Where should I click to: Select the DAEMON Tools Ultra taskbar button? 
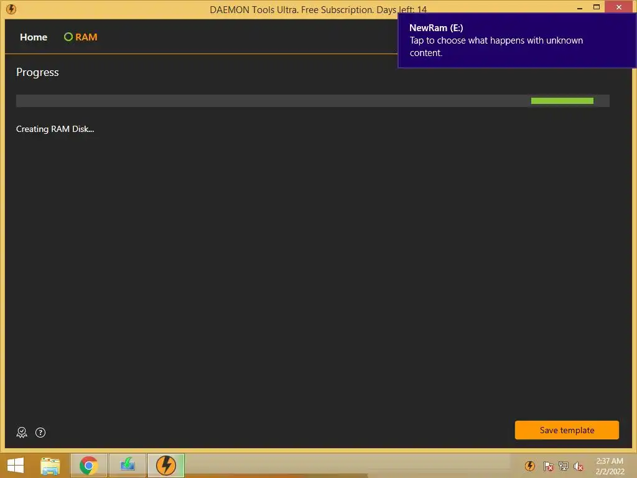[165, 466]
